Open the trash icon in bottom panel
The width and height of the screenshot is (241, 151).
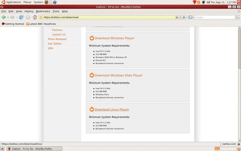[x=239, y=149]
